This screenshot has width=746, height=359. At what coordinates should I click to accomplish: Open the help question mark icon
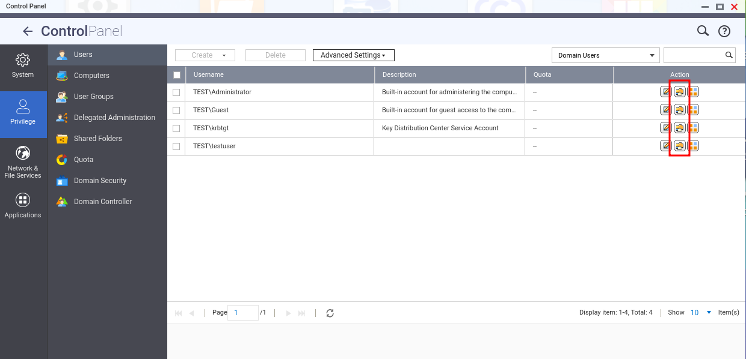tap(724, 31)
